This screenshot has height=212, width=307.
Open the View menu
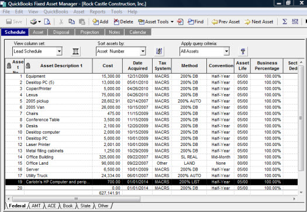pos(33,12)
